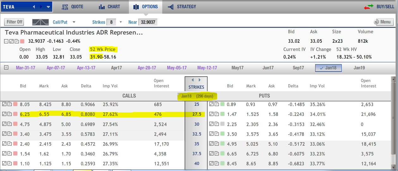Collapse TEVA quote details with minus box

tap(6, 41)
